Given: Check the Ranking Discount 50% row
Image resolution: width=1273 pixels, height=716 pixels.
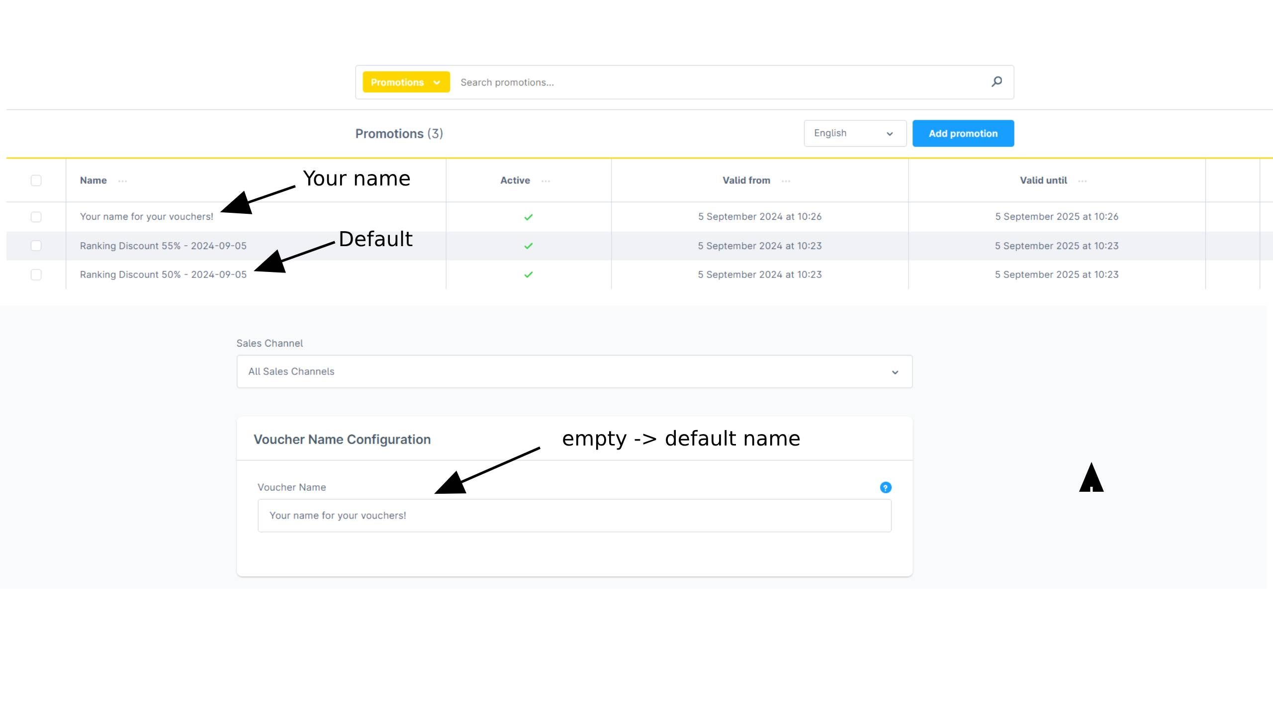Looking at the screenshot, I should point(36,274).
